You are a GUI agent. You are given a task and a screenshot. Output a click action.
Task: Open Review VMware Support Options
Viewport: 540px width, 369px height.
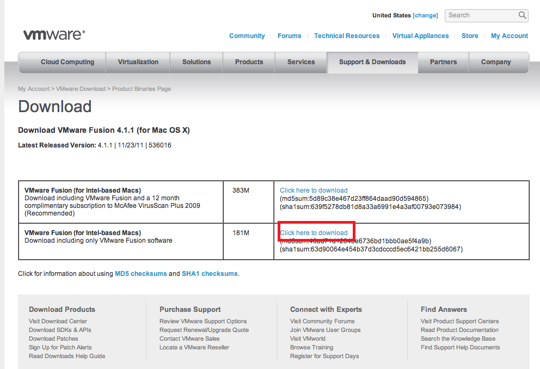point(203,321)
